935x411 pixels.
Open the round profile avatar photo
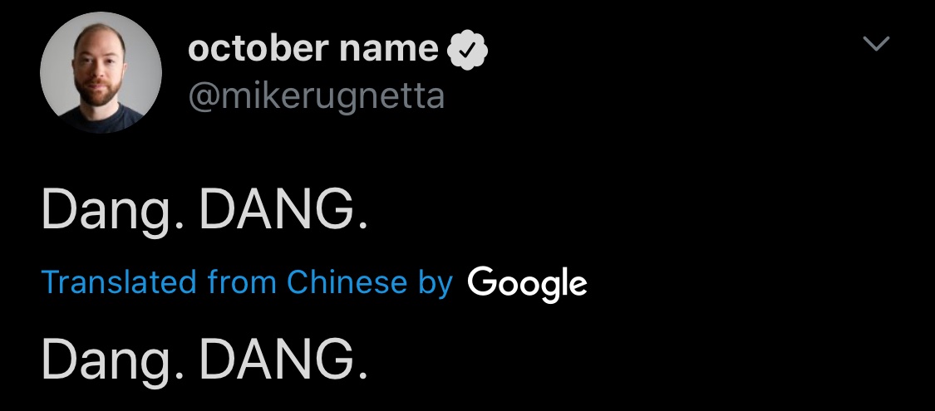click(x=101, y=72)
